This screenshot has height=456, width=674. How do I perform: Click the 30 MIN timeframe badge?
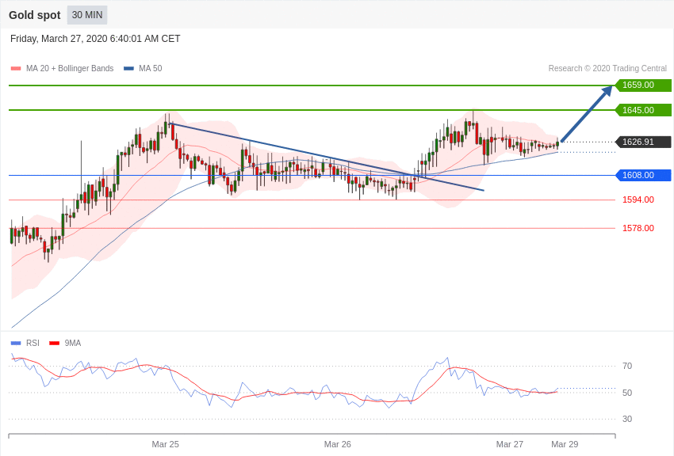click(x=87, y=15)
